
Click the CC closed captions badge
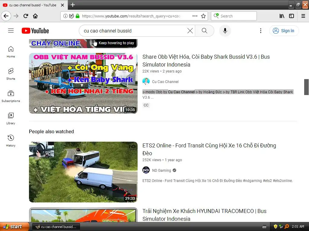click(146, 105)
